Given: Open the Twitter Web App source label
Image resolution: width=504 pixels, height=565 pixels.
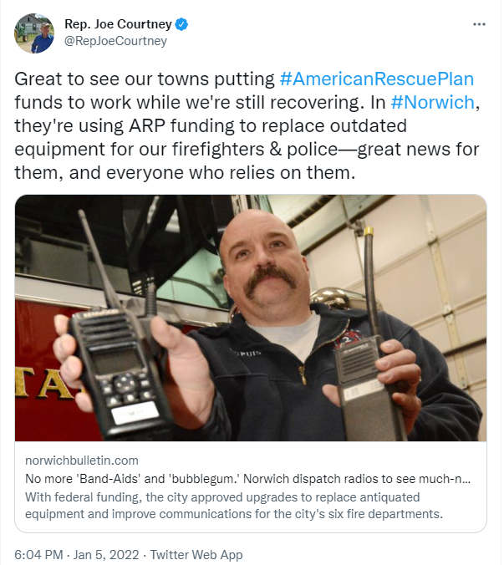Looking at the screenshot, I should [x=196, y=554].
